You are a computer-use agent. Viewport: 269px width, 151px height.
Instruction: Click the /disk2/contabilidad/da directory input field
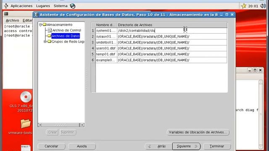tap(172, 31)
